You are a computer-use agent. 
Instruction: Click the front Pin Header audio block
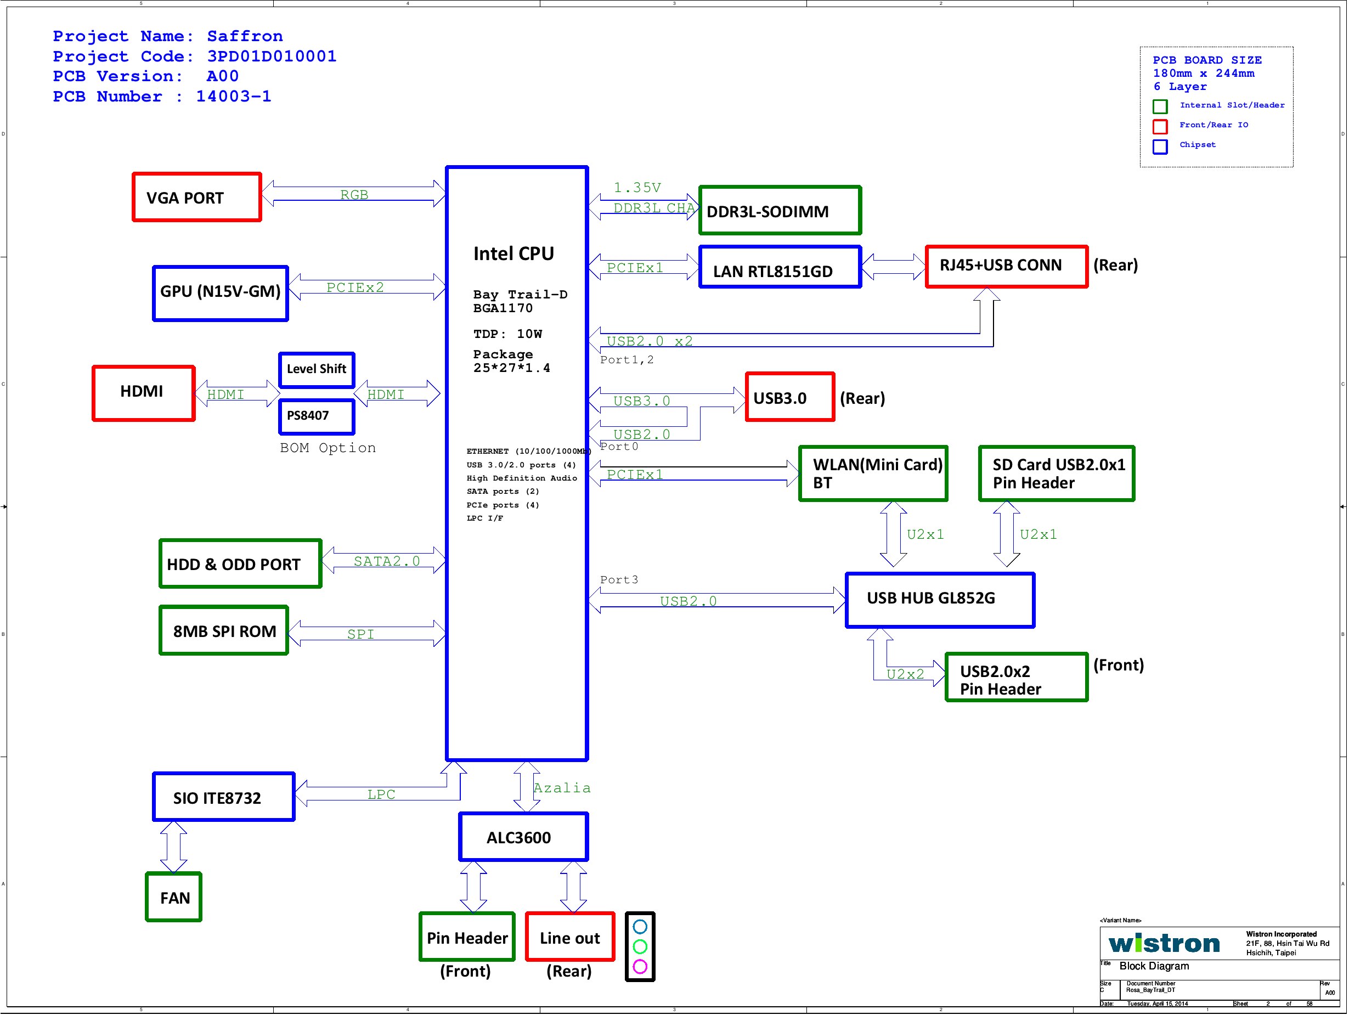tap(467, 937)
